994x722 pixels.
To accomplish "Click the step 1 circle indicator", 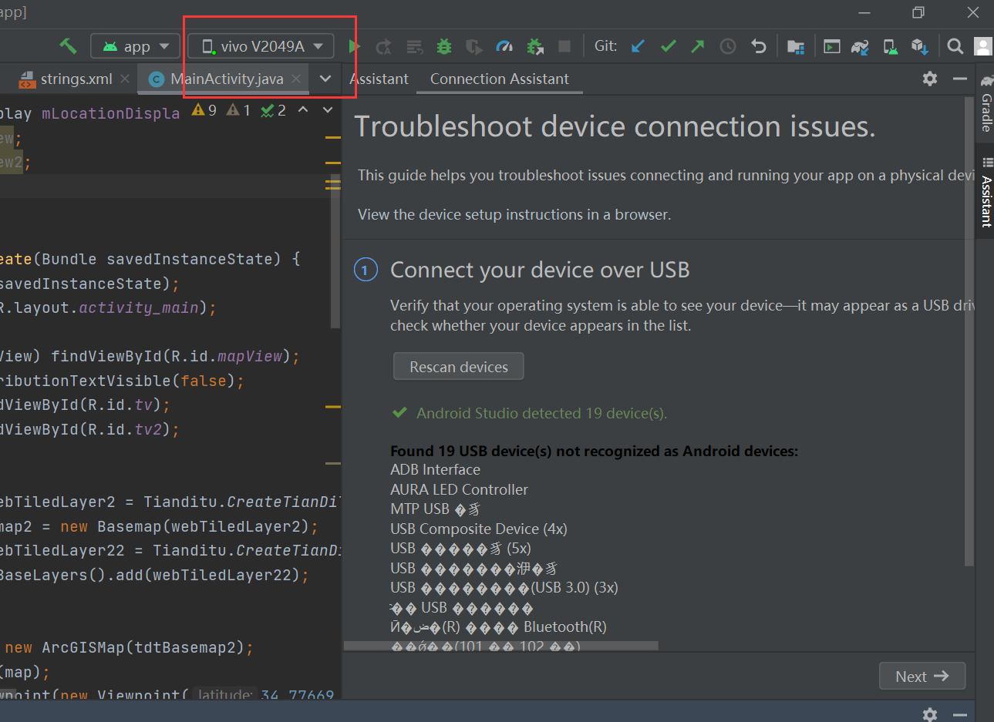I will tap(366, 270).
